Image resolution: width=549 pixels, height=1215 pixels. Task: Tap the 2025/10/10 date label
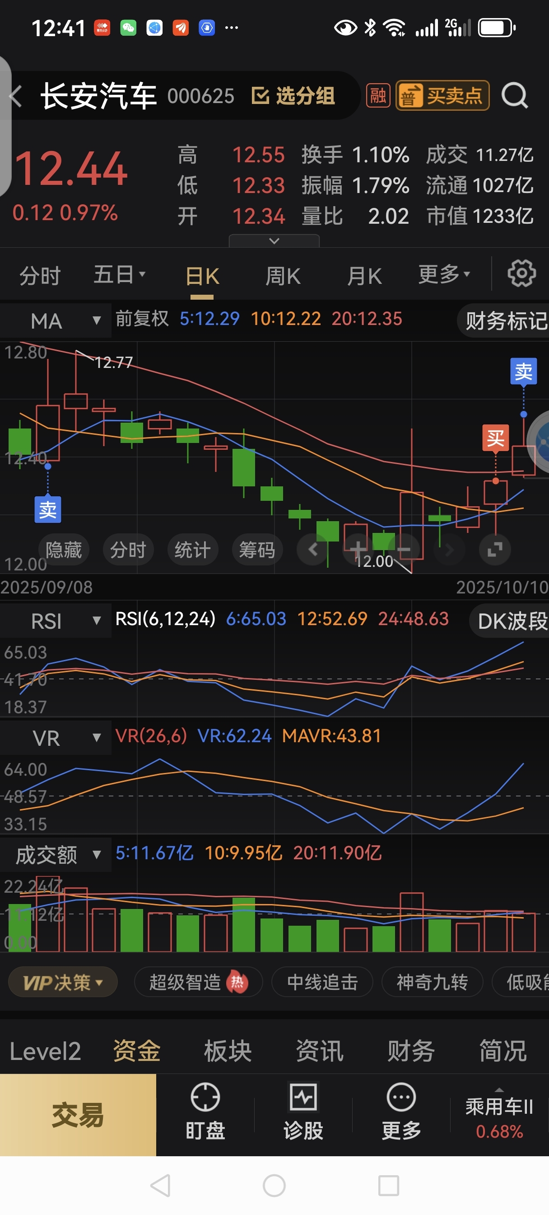pos(502,587)
